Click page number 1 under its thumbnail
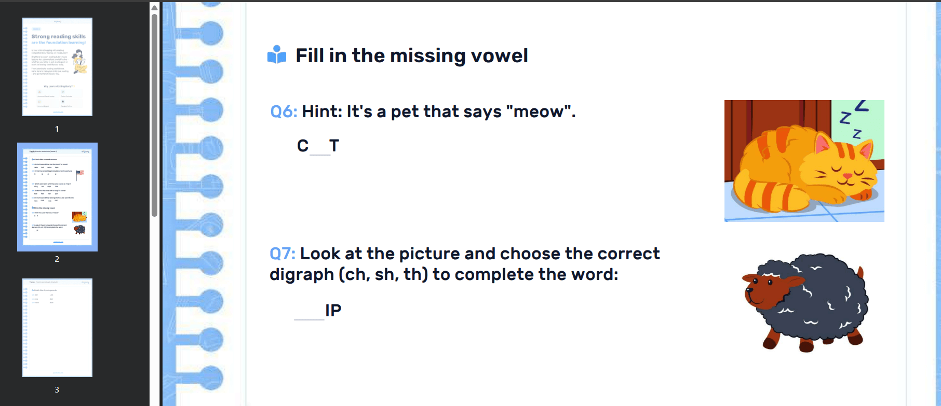941x406 pixels. [57, 129]
